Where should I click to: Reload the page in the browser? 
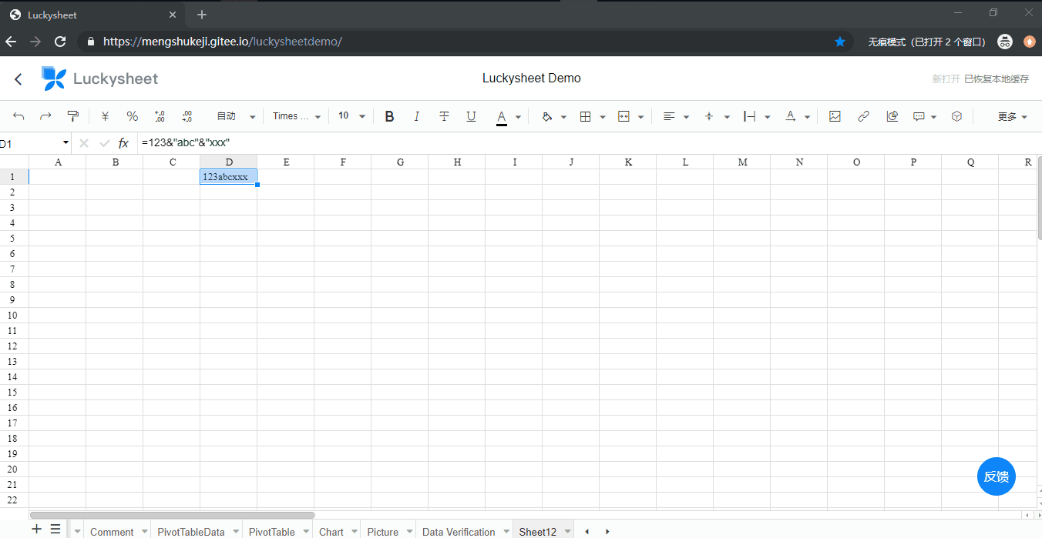click(59, 42)
